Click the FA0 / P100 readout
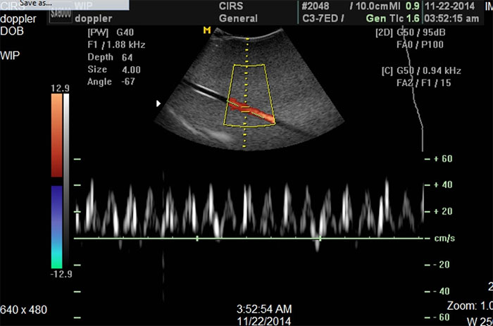Viewport: 493px width, 326px height. coord(420,44)
